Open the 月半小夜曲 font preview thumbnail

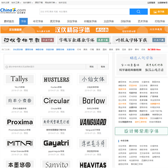coord(20,100)
